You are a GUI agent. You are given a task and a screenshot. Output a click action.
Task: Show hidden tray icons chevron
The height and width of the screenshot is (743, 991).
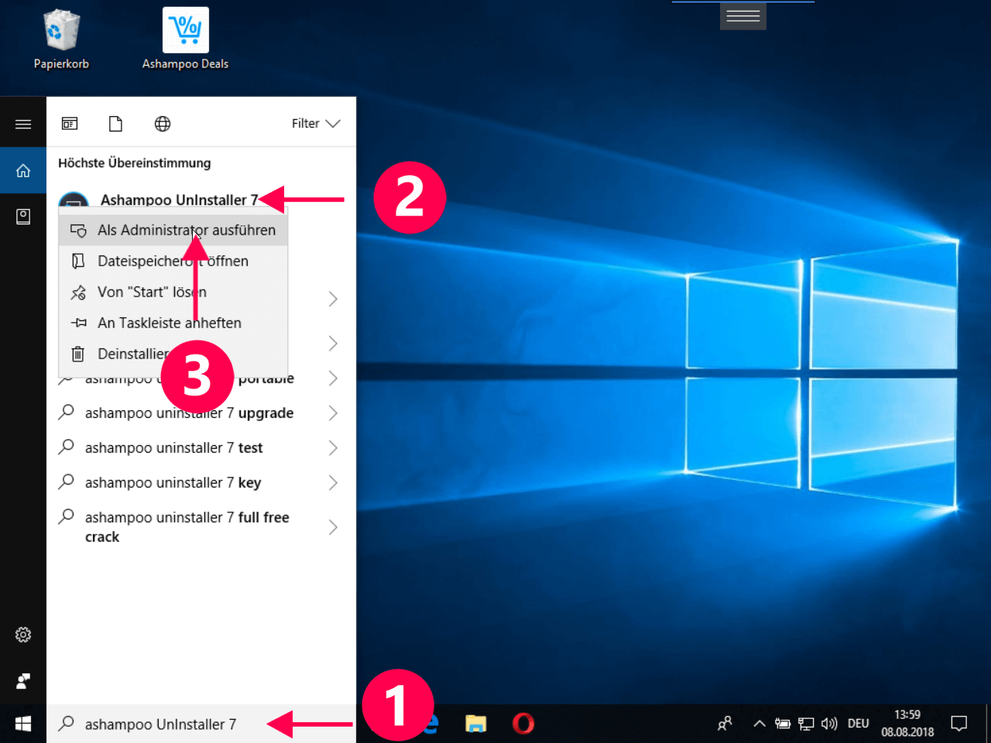click(x=760, y=724)
